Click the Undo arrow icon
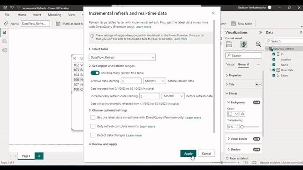Viewport: 303px width, 170px height. (12, 8)
